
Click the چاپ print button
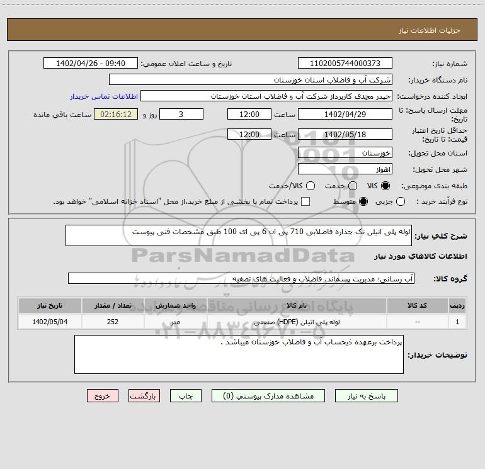click(186, 396)
